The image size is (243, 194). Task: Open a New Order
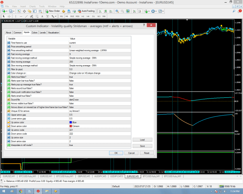(x=52, y=11)
